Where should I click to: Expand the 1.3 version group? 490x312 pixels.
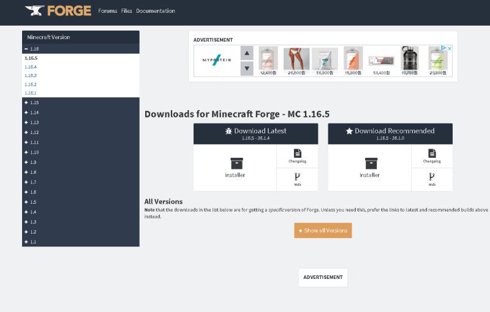tap(81, 222)
